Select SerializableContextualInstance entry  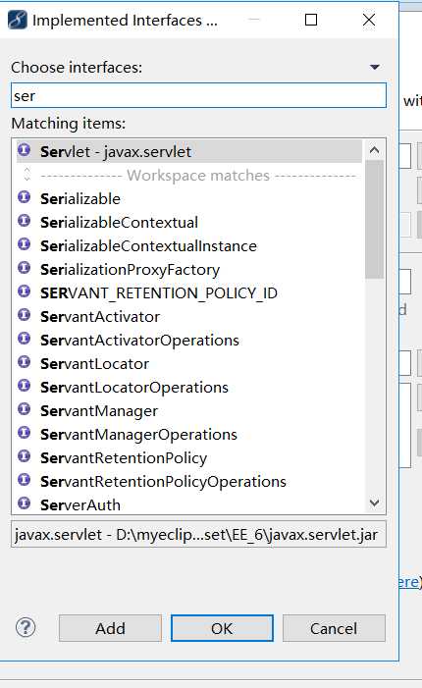pyautogui.click(x=148, y=245)
